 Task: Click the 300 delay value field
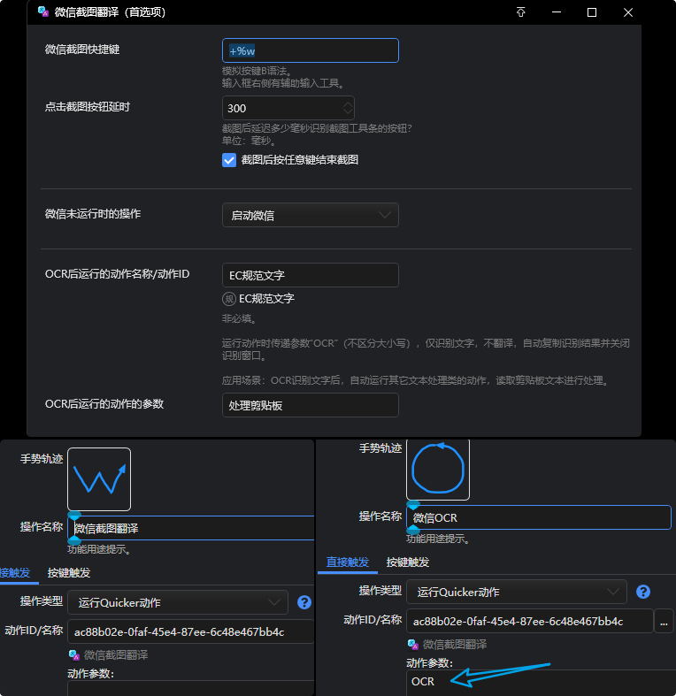pyautogui.click(x=288, y=108)
